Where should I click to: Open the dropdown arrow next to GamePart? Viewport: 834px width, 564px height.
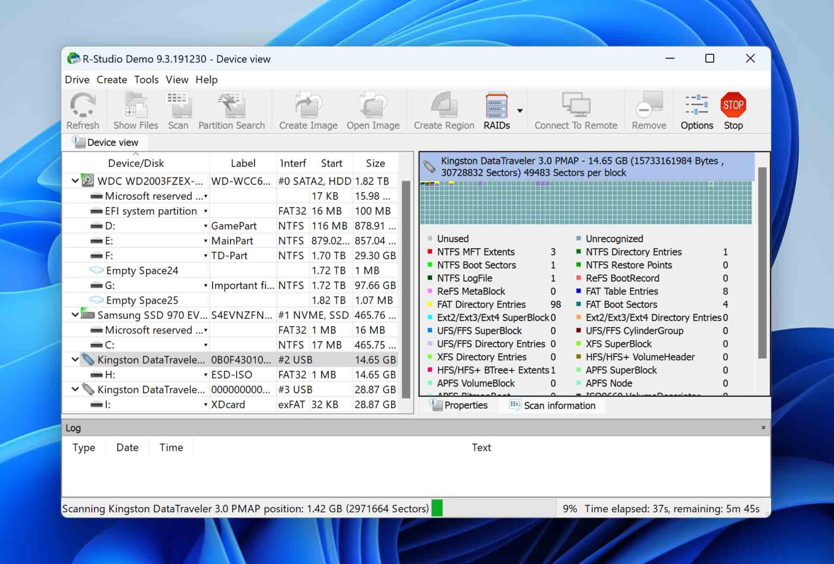(x=205, y=225)
